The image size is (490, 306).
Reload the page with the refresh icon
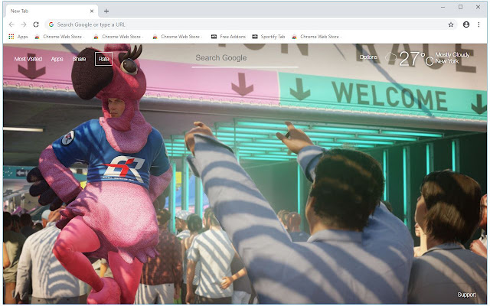pos(36,24)
